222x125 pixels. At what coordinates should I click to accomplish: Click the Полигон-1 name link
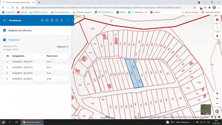point(14,40)
